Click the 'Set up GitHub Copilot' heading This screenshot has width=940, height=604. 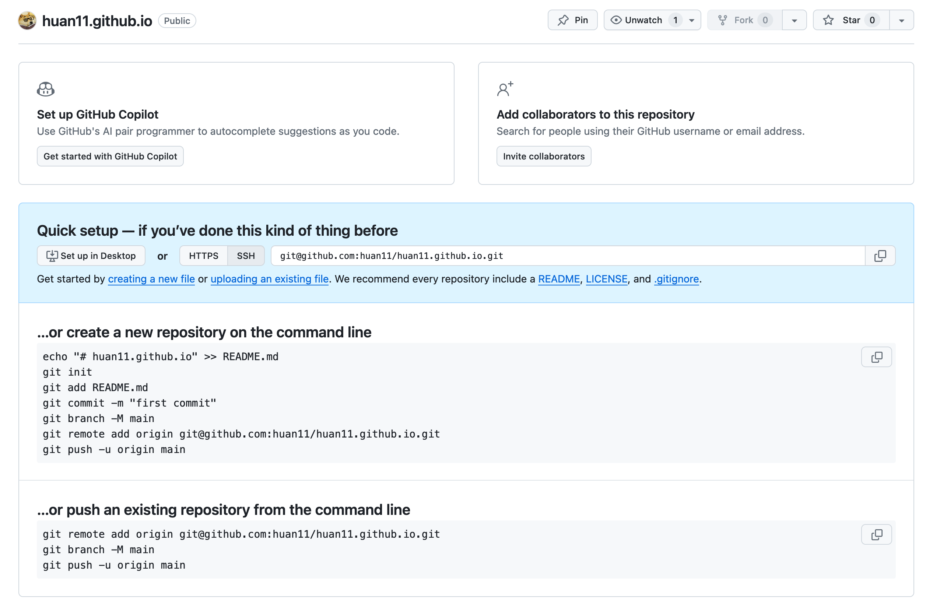click(98, 114)
